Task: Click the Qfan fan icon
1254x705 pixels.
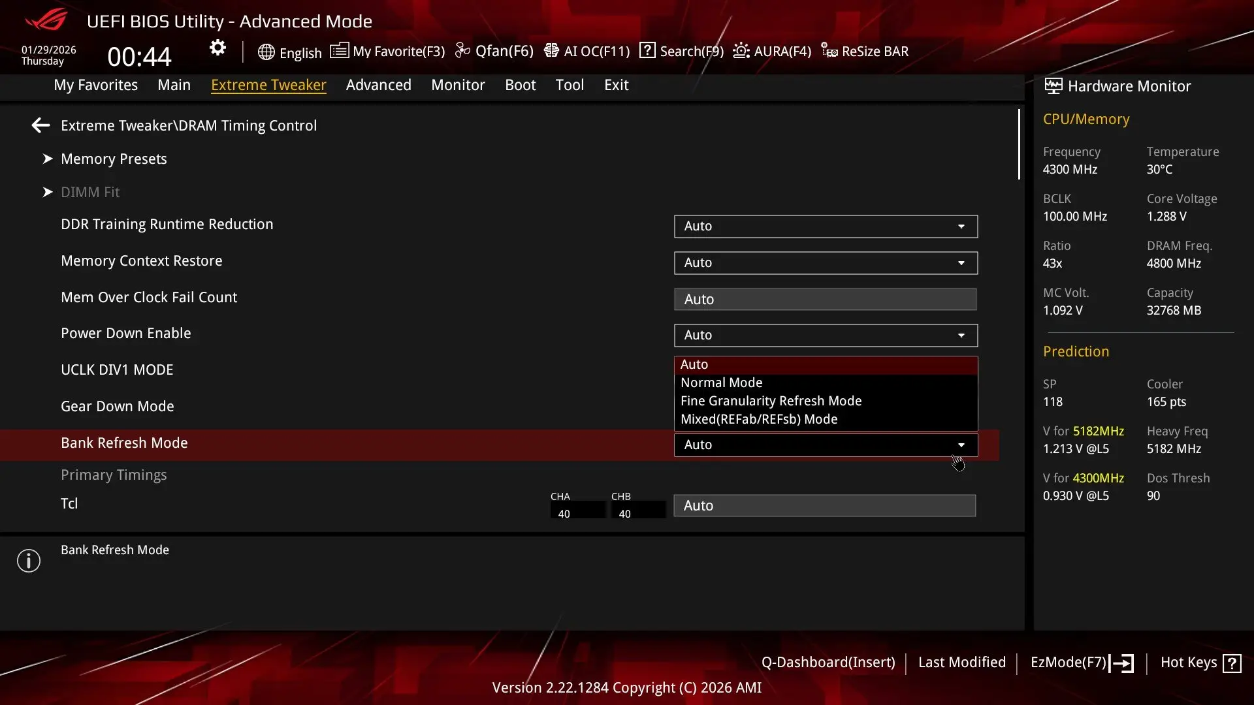Action: pyautogui.click(x=462, y=50)
